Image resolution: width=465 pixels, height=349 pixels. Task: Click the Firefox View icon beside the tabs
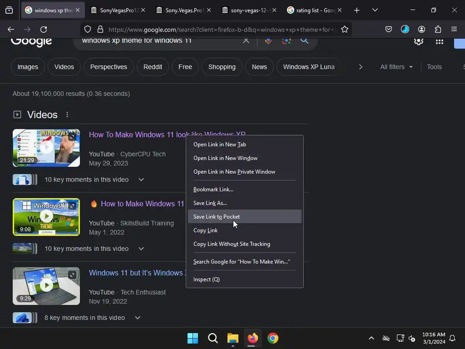(9, 10)
